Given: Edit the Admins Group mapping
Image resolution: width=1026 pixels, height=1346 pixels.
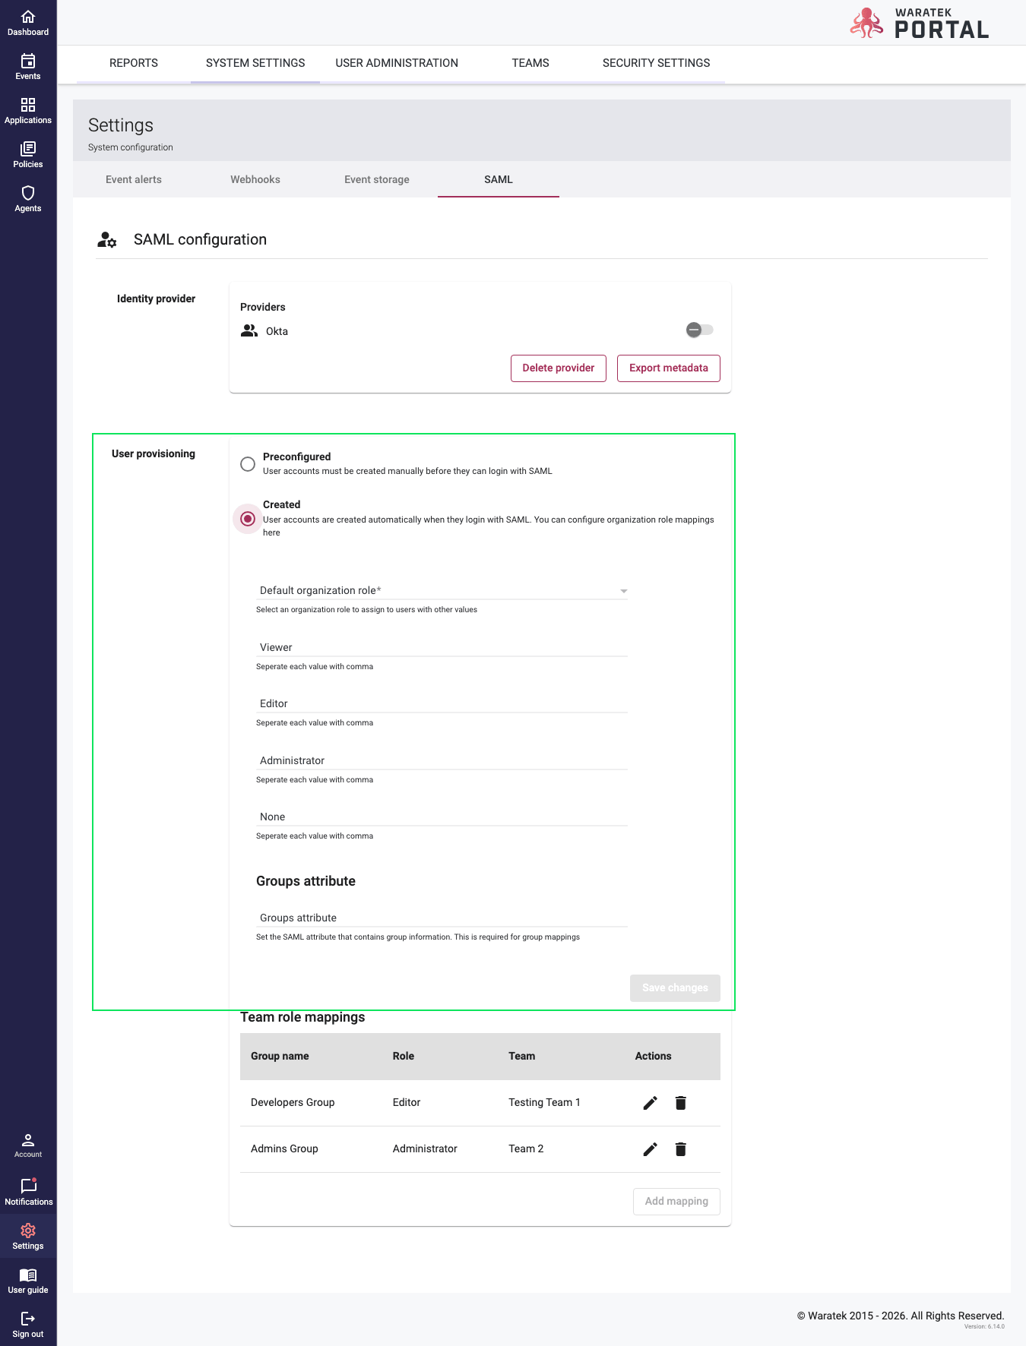Looking at the screenshot, I should 650,1149.
